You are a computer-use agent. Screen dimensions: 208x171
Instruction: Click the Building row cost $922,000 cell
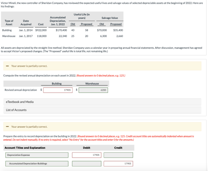41,30
